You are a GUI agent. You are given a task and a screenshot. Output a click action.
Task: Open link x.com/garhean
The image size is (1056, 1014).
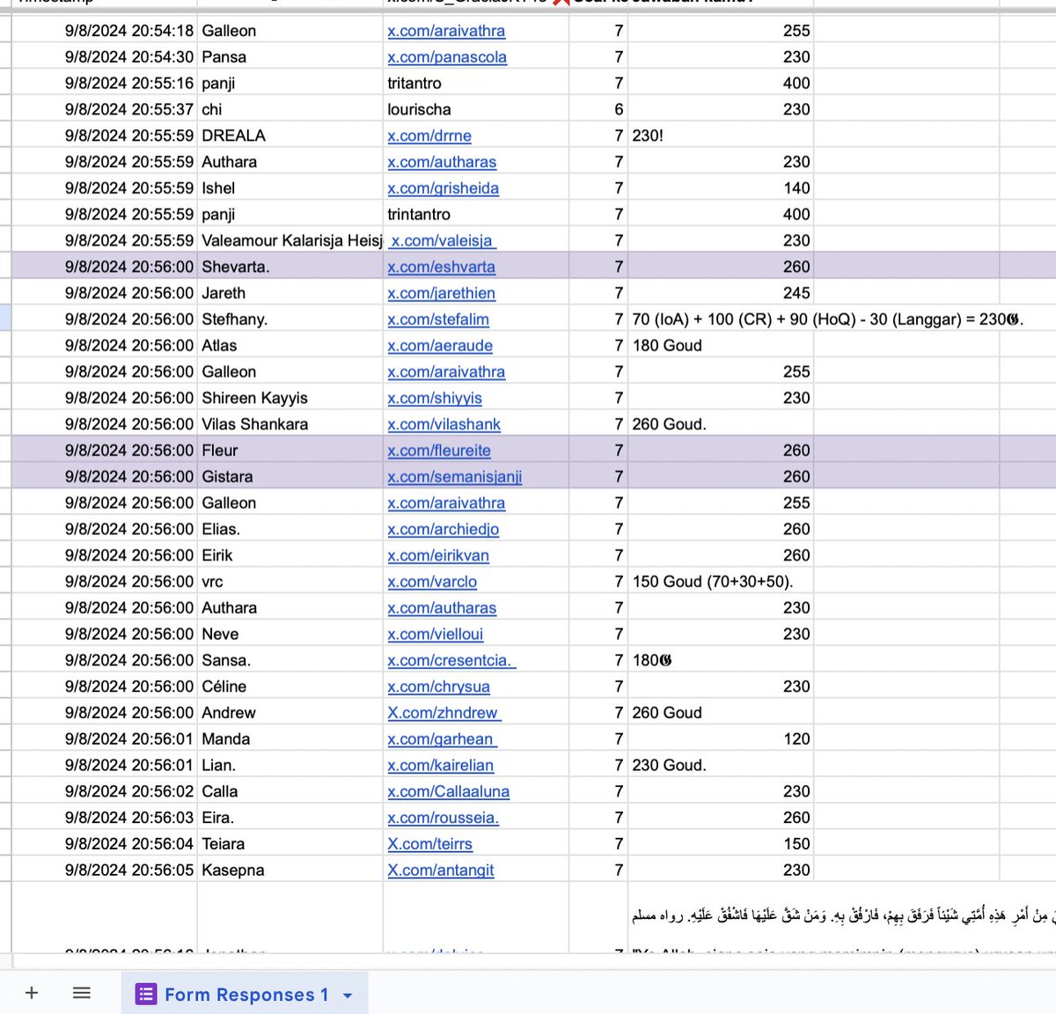pos(442,739)
